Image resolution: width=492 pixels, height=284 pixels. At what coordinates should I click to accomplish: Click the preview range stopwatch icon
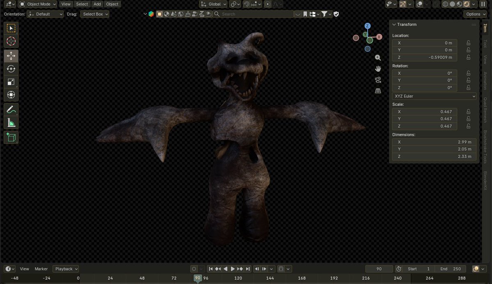tap(398, 269)
